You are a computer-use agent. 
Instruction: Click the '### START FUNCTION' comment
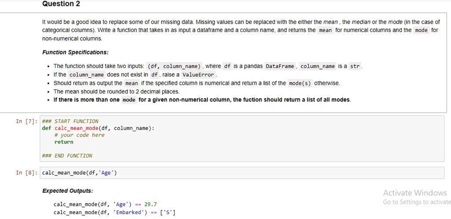(x=70, y=121)
